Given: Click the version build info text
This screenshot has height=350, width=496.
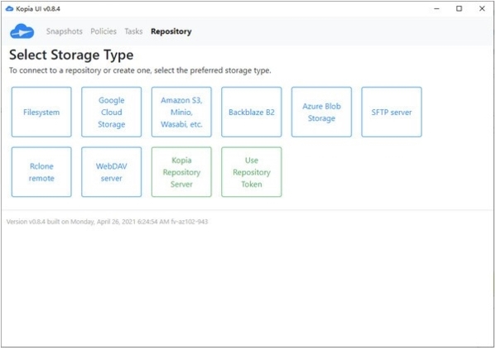Looking at the screenshot, I should (108, 222).
